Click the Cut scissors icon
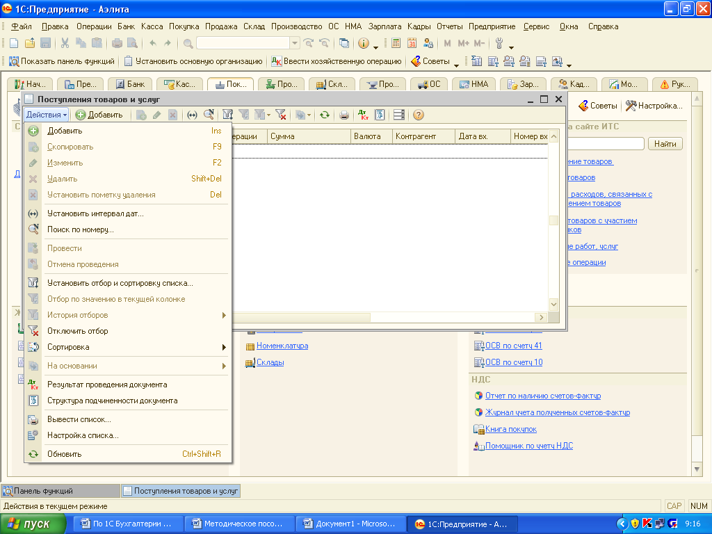This screenshot has width=712, height=534. (x=65, y=43)
